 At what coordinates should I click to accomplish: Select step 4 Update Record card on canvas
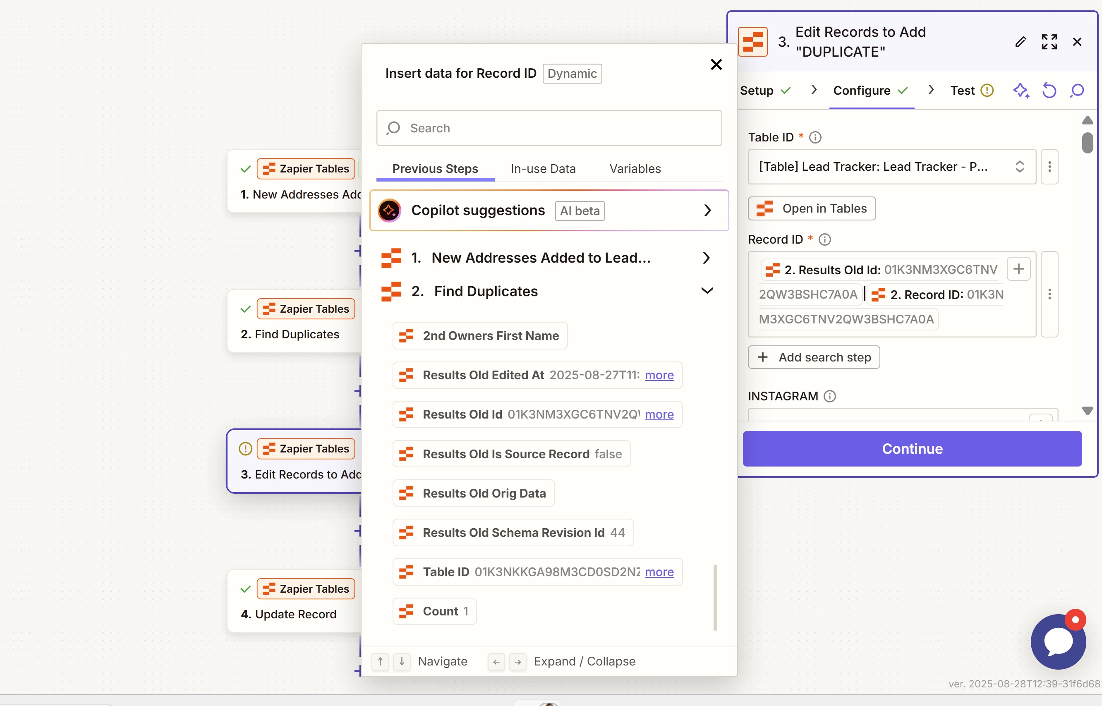294,601
